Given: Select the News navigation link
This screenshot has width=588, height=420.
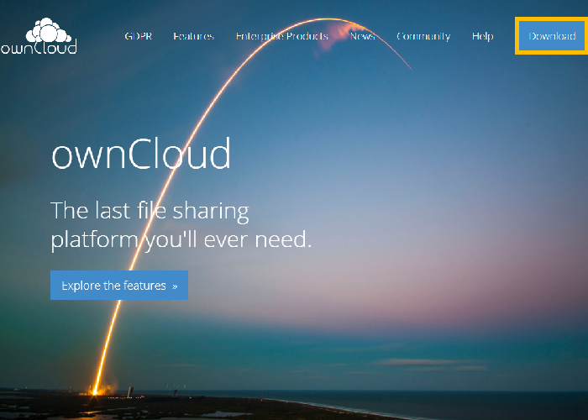Looking at the screenshot, I should click(362, 36).
